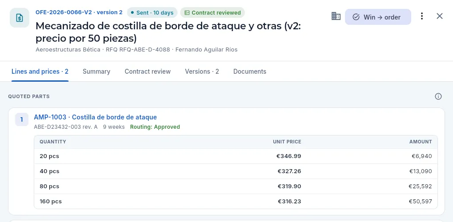Click the Routing: Approved status label
Viewport: 453px width, 222px height.
pos(155,127)
